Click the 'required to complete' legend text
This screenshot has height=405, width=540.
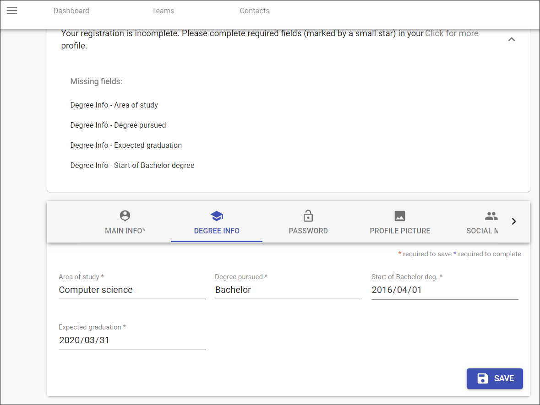coord(489,254)
